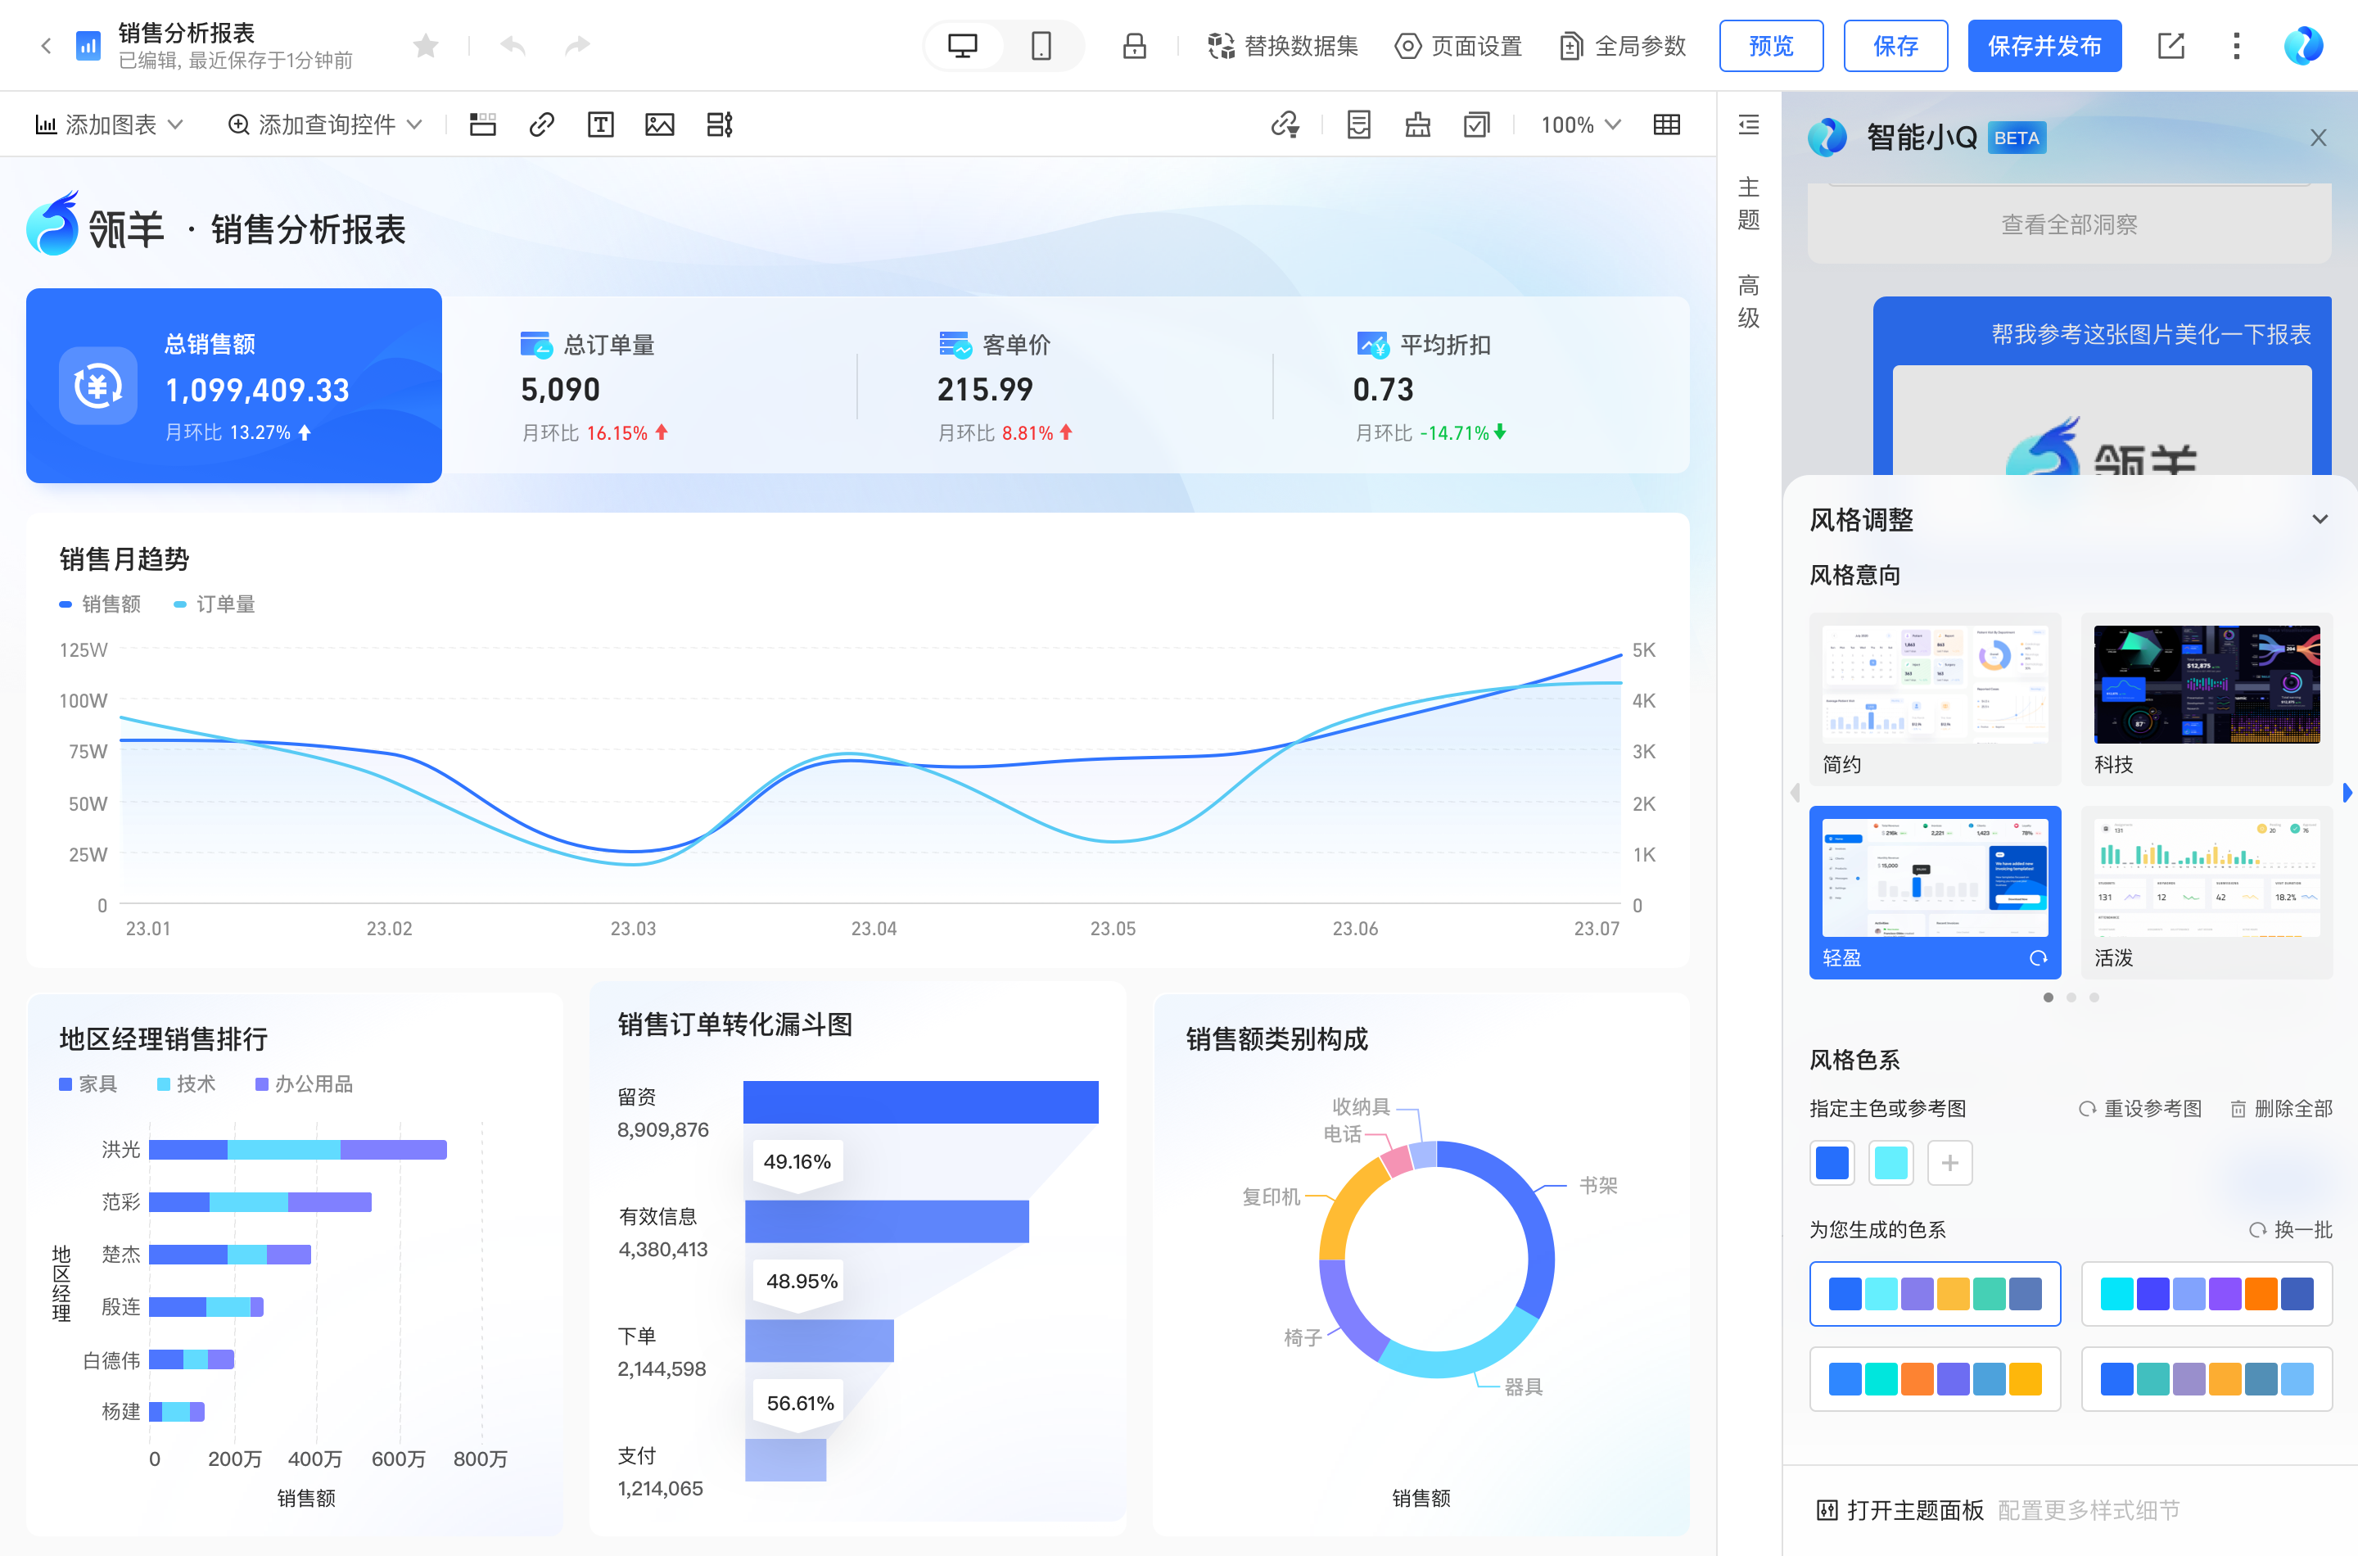The height and width of the screenshot is (1556, 2358).
Task: Open the 添加图表 dropdown
Action: tap(109, 124)
